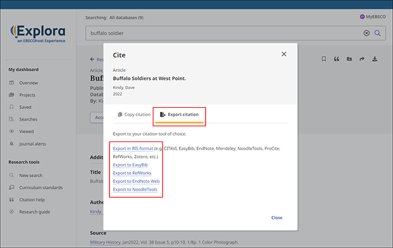
Task: Click the All databases (9) text
Action: [x=126, y=18]
